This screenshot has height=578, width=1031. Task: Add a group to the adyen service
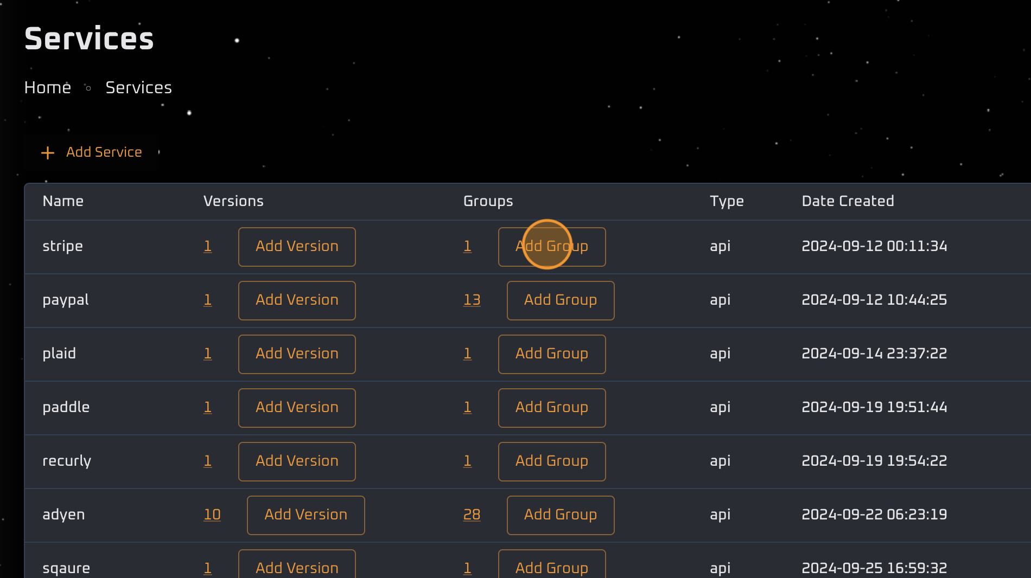coord(561,515)
